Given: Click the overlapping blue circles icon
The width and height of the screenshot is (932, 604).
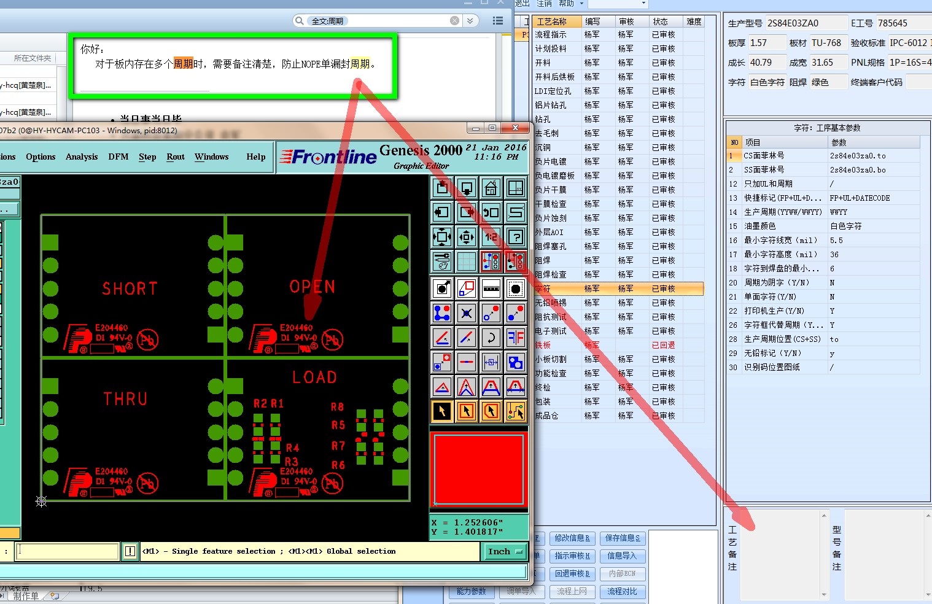Looking at the screenshot, I should tap(516, 362).
